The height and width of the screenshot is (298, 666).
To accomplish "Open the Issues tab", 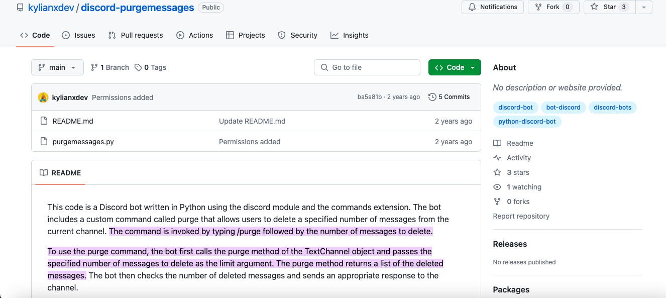I will (x=78, y=35).
